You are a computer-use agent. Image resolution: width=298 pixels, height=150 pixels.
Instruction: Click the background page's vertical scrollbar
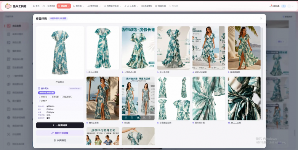295,133
